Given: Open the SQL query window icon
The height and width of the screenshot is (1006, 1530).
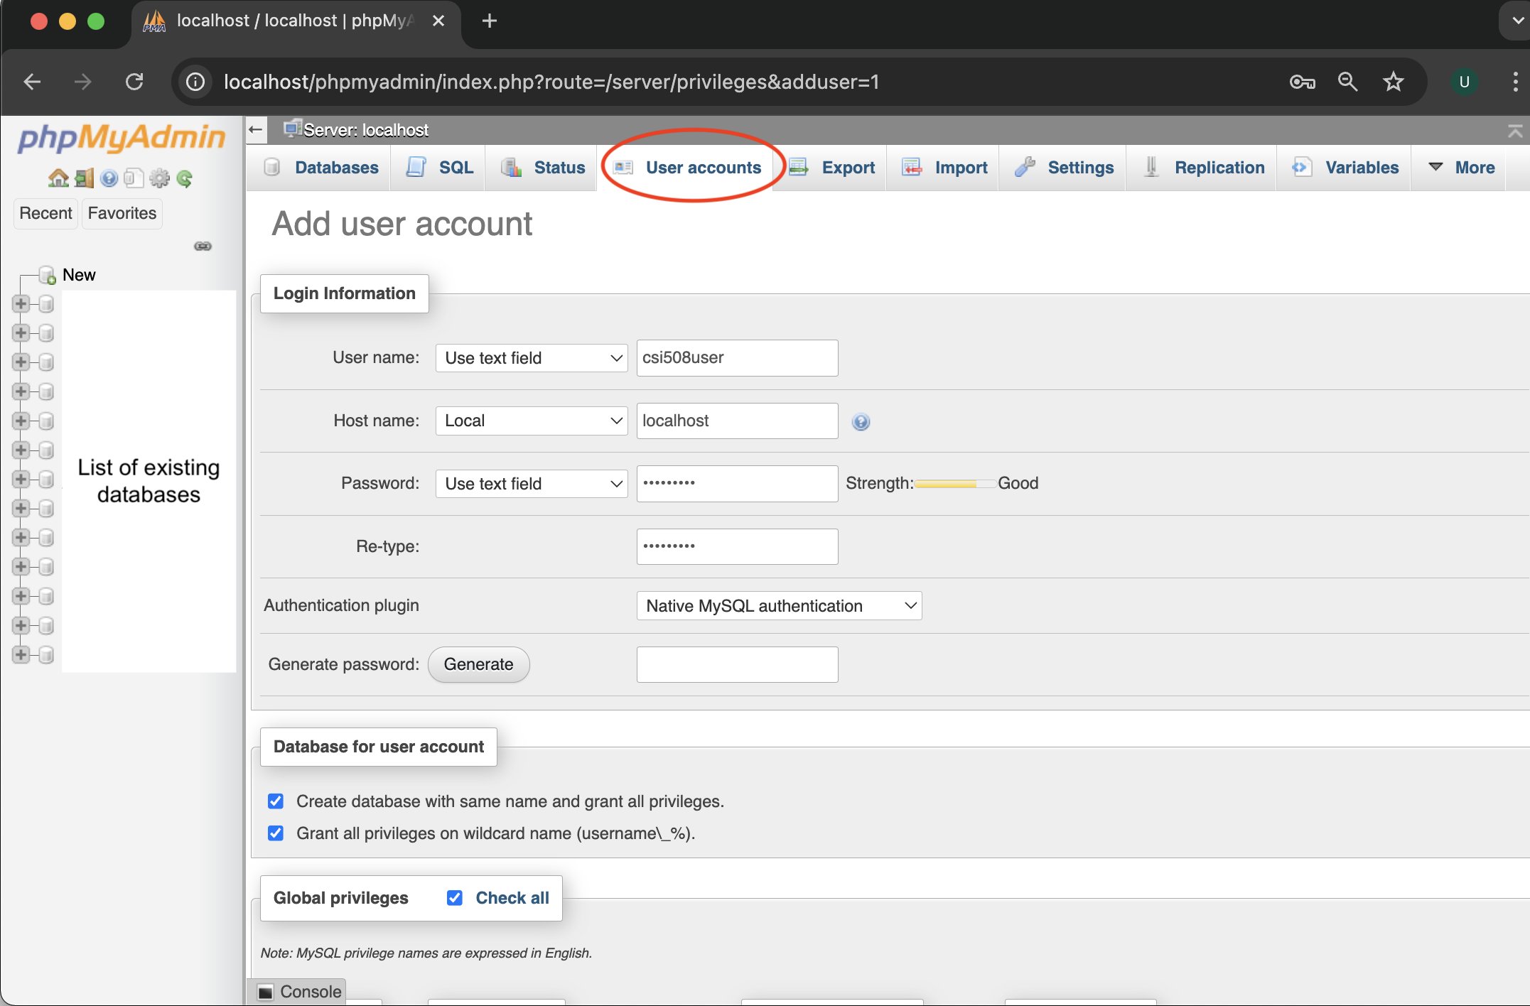Looking at the screenshot, I should click(134, 178).
